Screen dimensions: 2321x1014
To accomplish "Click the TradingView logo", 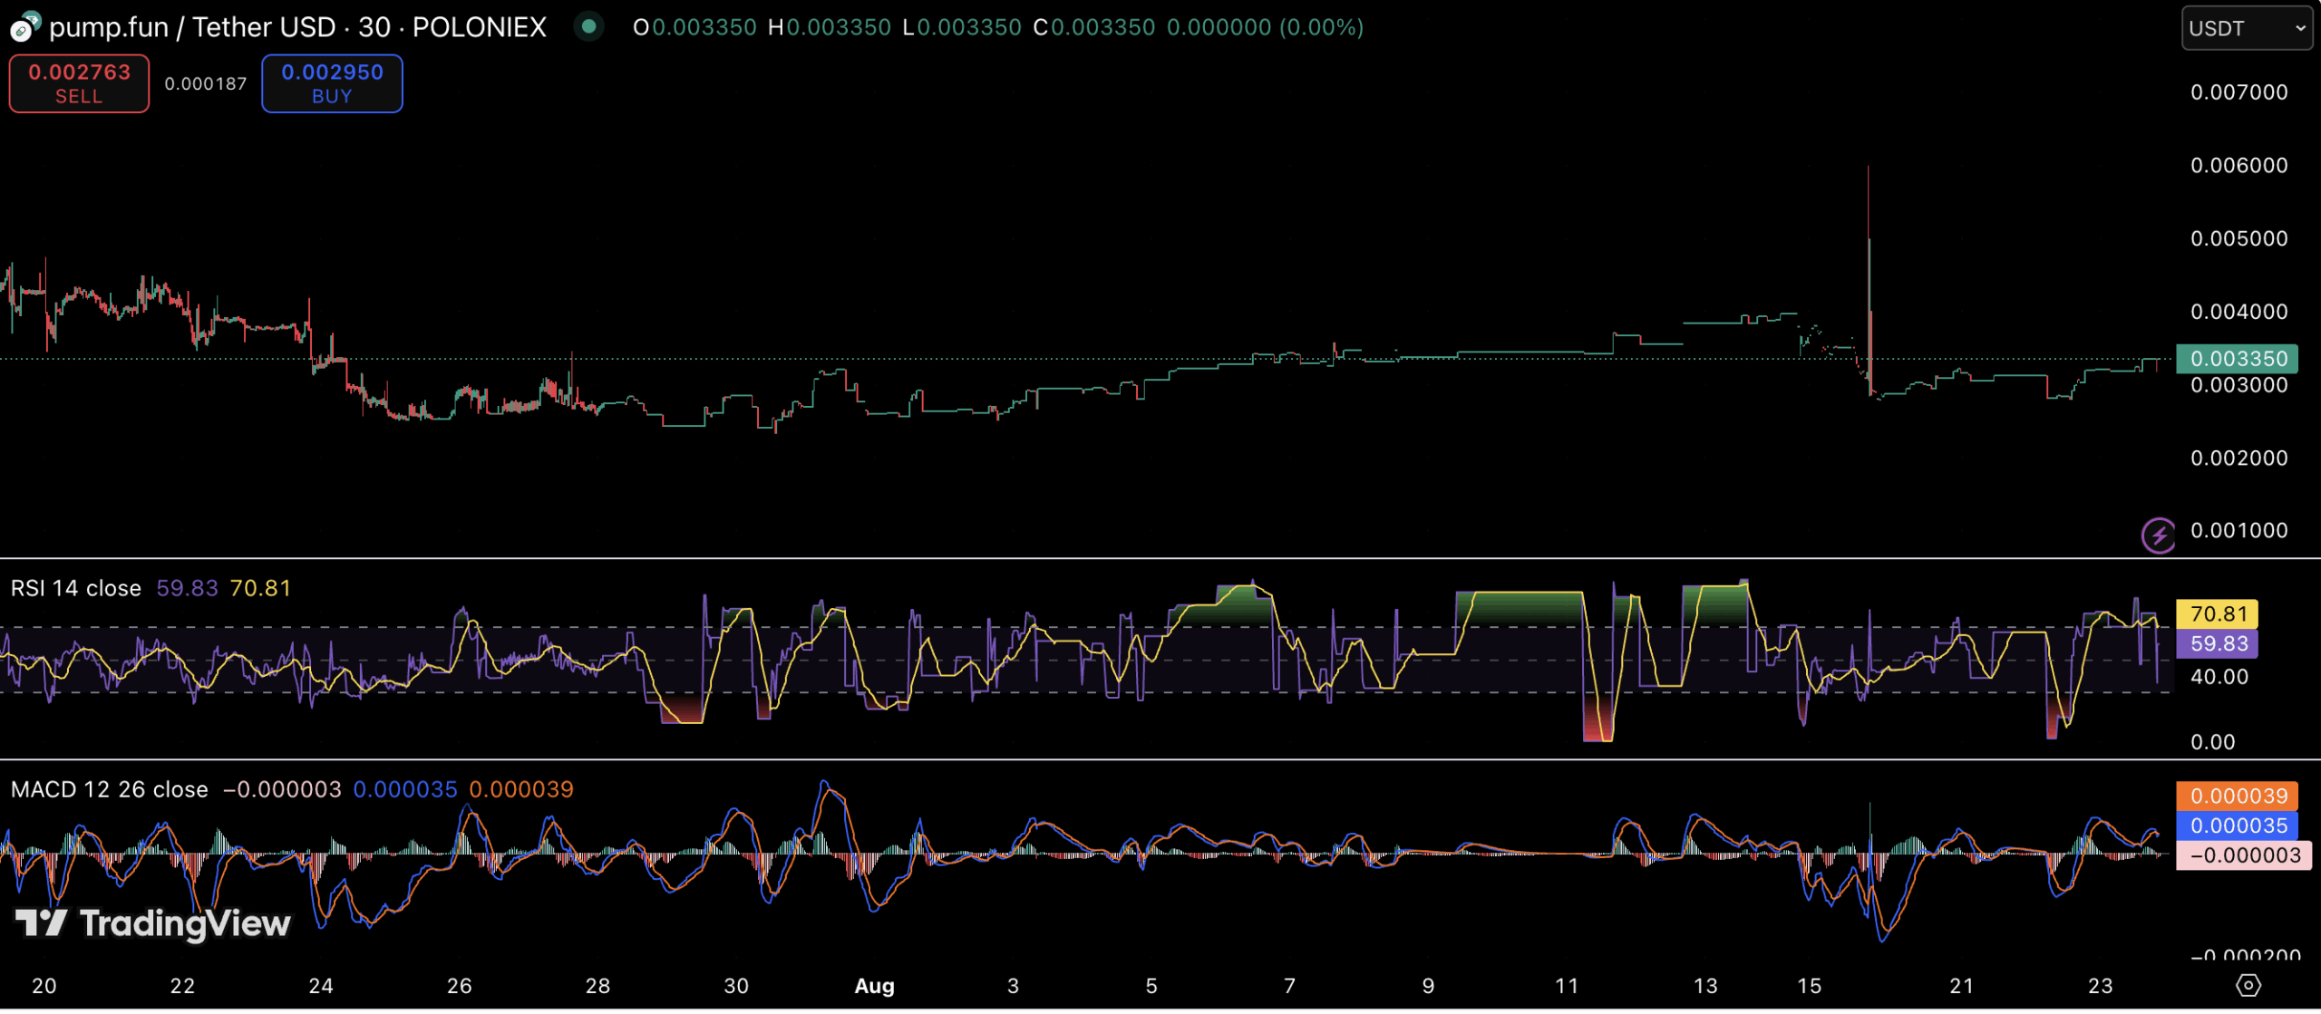I will pos(153,924).
